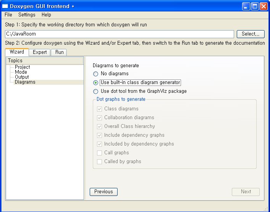The height and width of the screenshot is (212, 270).
Task: Click the Select... directory button
Action: (x=251, y=34)
